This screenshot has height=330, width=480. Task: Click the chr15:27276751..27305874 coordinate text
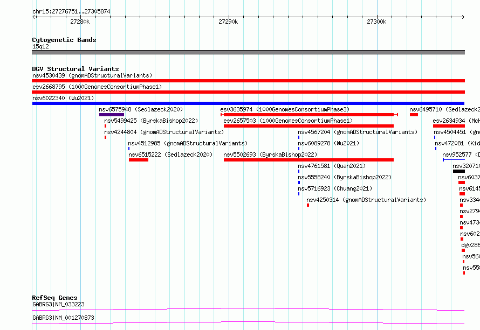[x=71, y=11]
